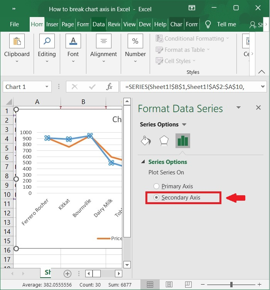
Task: Click the Average: 382.0555556 status entry
Action: pyautogui.click(x=47, y=285)
